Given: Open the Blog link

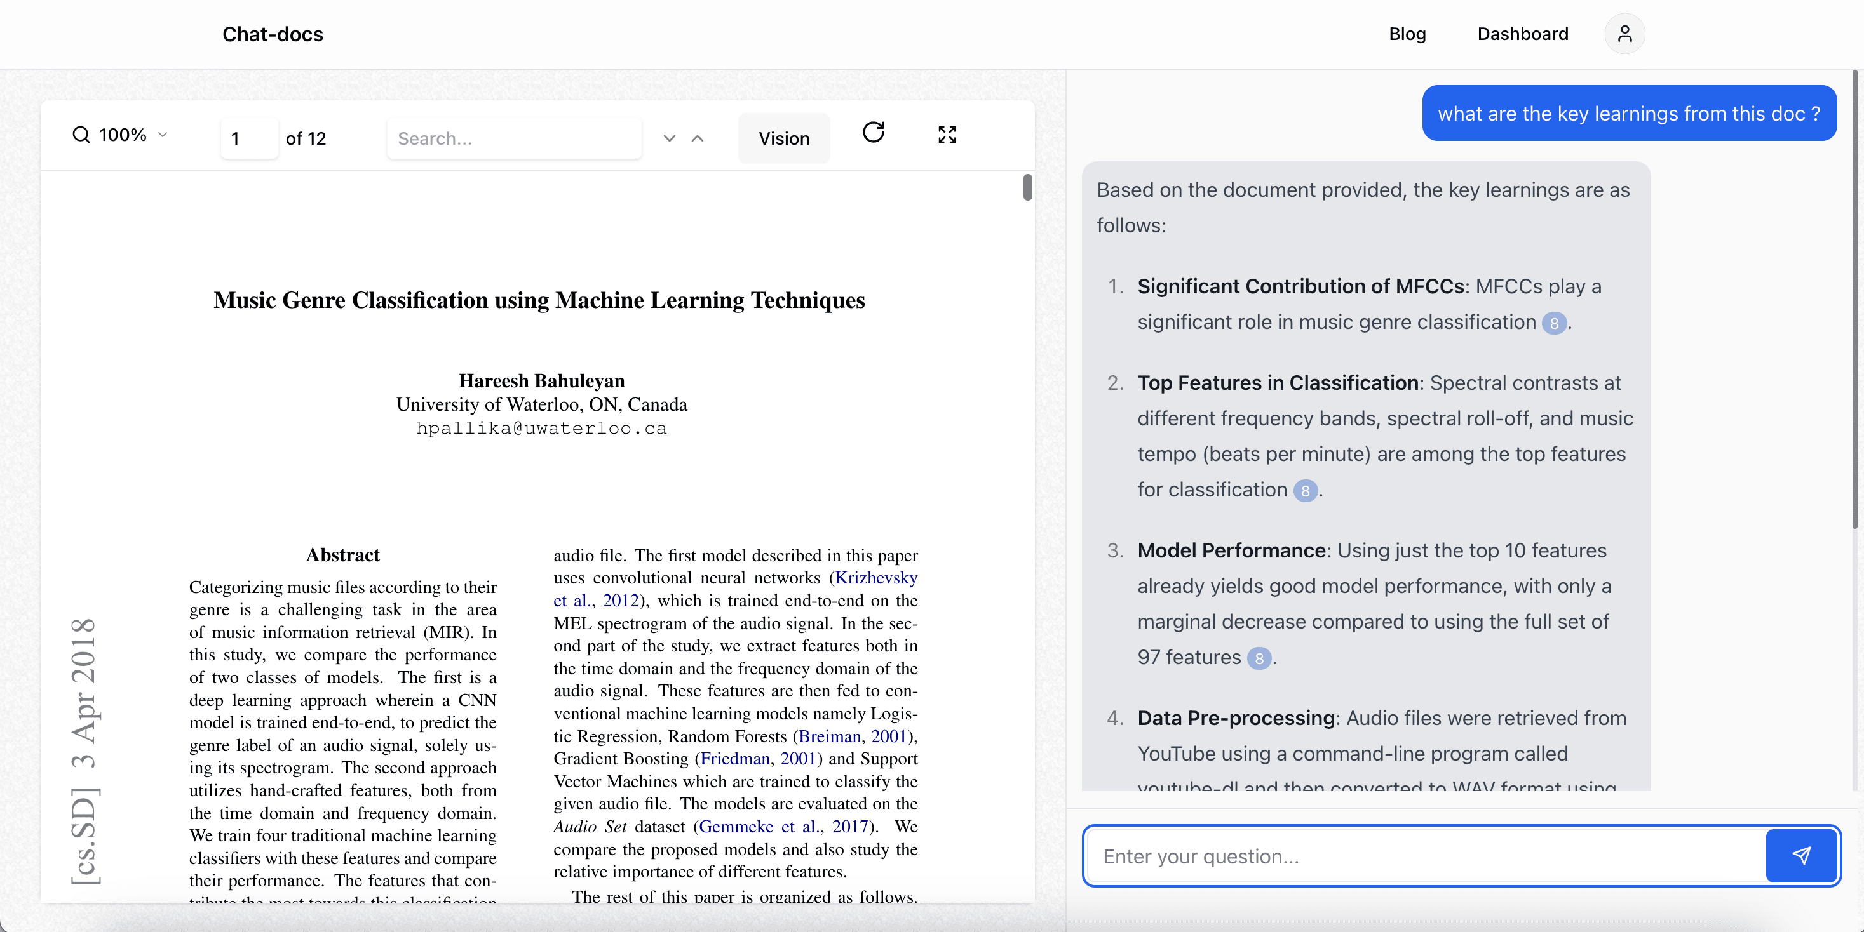Looking at the screenshot, I should [x=1407, y=34].
